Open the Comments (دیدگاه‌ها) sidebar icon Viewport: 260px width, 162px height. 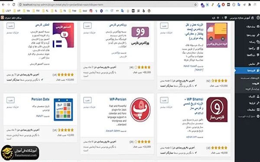(x=258, y=55)
